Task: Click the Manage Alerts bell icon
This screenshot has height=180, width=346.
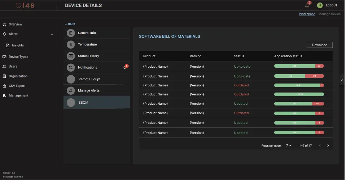Action: pyautogui.click(x=71, y=91)
